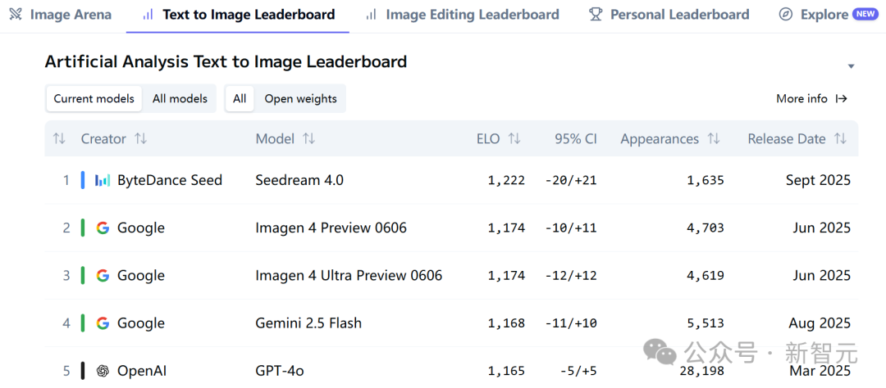Collapse the leaderboard with the triangle arrow
This screenshot has width=886, height=388.
(851, 66)
